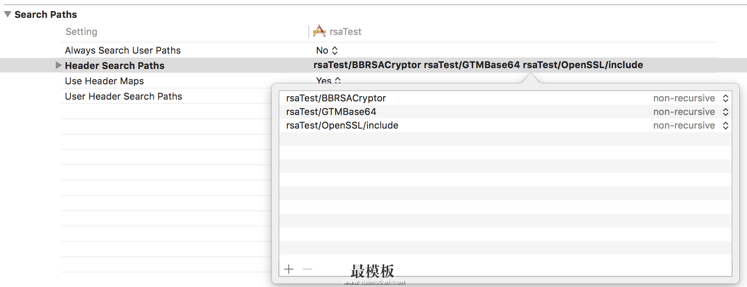Click the remove path minus button

[307, 269]
